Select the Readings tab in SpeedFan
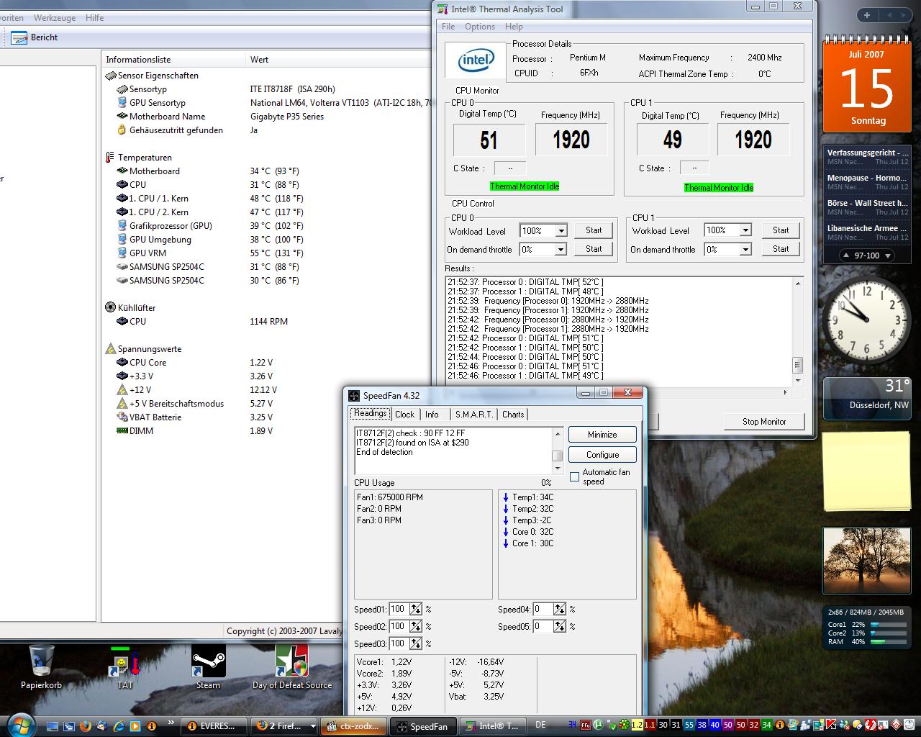Viewport: 921px width, 737px height. (371, 414)
